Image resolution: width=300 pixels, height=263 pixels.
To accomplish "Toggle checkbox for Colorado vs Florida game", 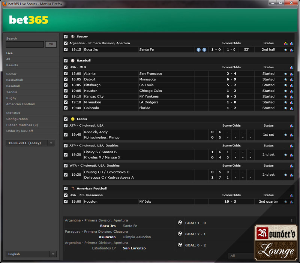I will (x=66, y=108).
